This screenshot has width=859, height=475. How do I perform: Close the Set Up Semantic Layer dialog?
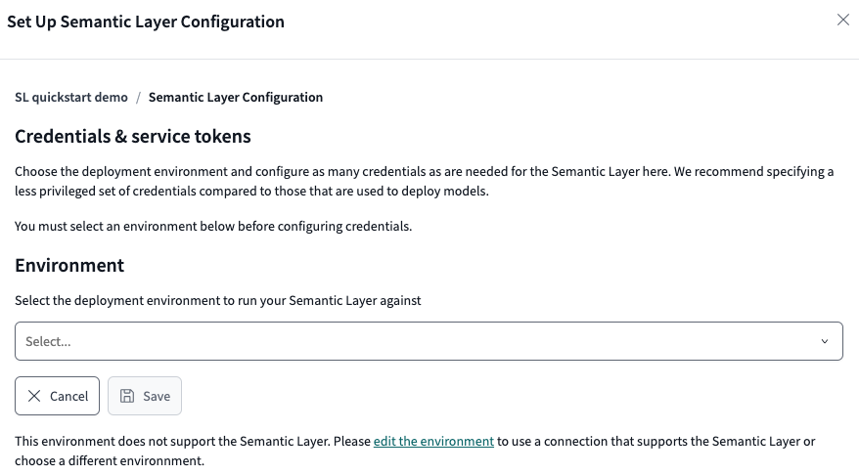842,21
